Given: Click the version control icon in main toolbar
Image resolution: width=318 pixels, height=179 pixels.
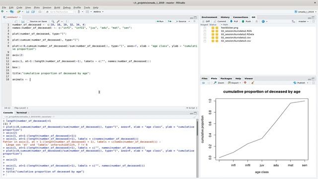Looking at the screenshot, I should [x=79, y=12].
